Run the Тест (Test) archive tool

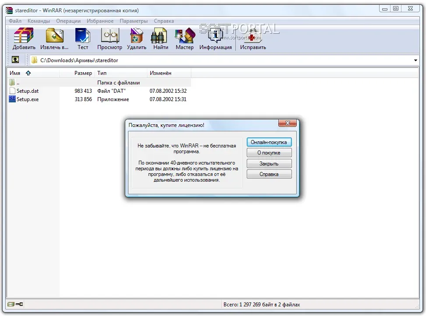[x=82, y=39]
